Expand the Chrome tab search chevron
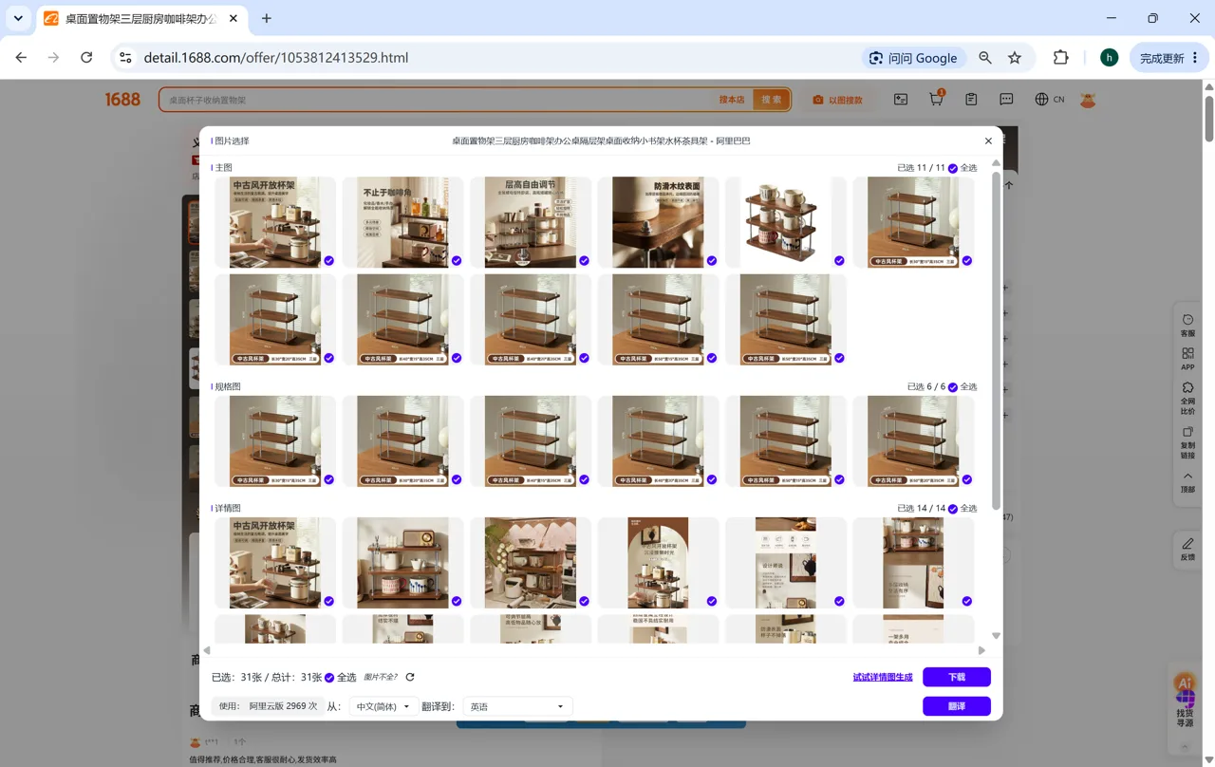 [18, 18]
